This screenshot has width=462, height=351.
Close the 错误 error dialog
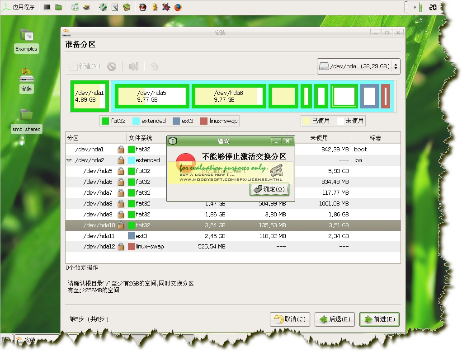point(287,141)
